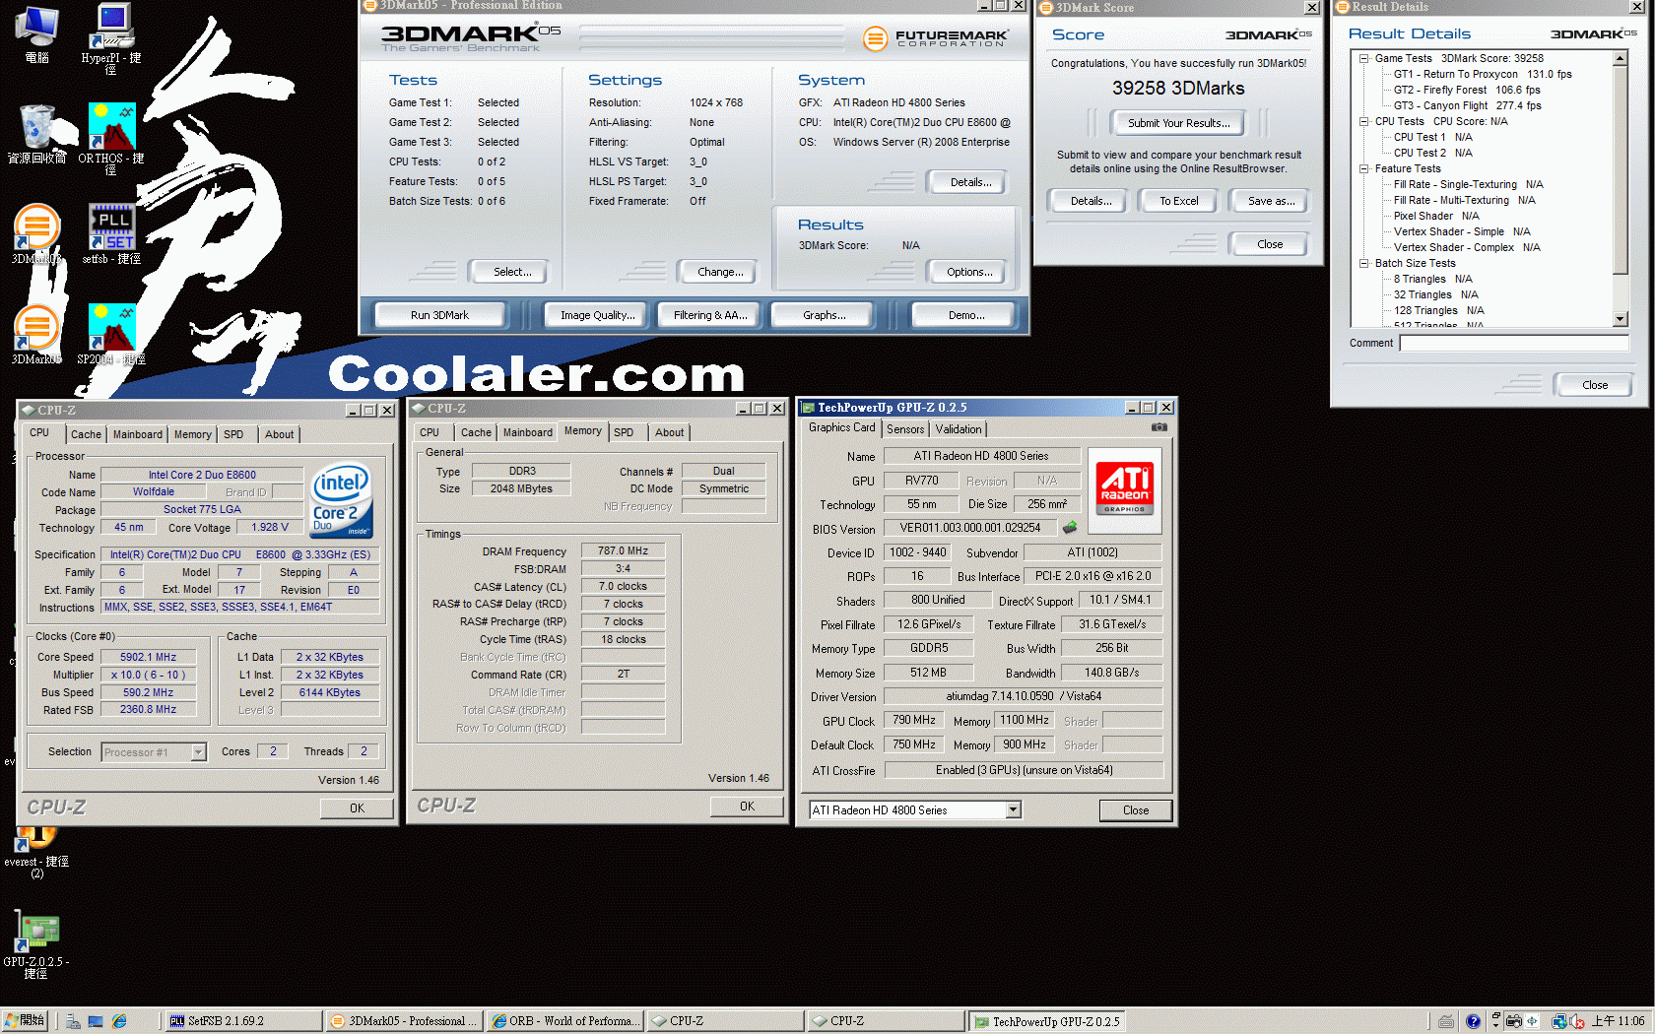Open the Mainboard tab in left CPU-Z
Screen dimensions: 1655x1034
point(138,434)
